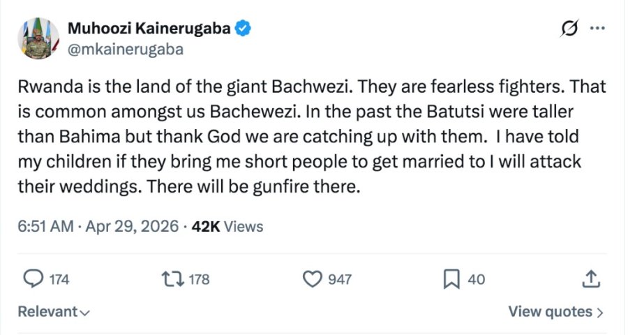The image size is (628, 335).
Task: Open the three-dot more options menu
Action: click(597, 29)
